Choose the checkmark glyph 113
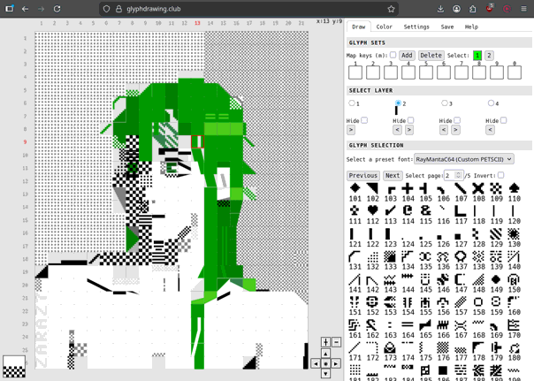The image size is (534, 381). pos(390,212)
